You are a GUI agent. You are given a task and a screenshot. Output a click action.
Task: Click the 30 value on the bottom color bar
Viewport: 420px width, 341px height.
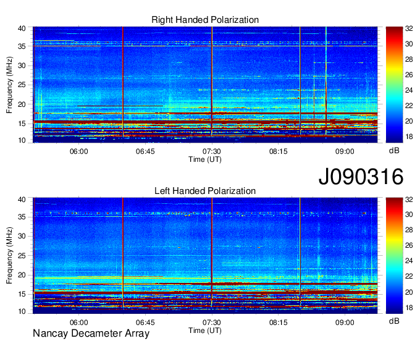click(409, 214)
